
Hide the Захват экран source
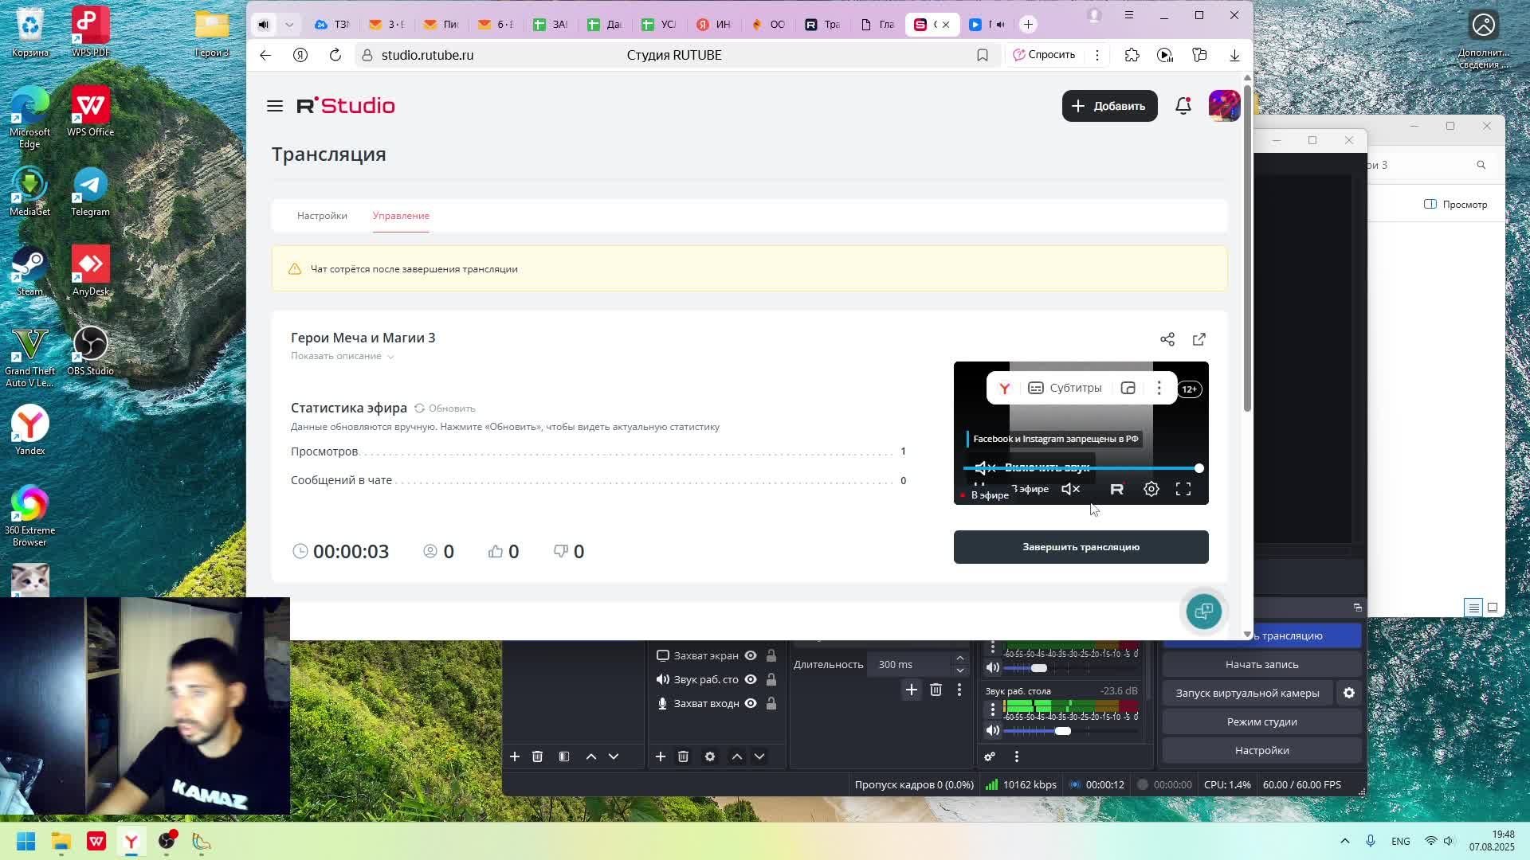[x=751, y=656]
